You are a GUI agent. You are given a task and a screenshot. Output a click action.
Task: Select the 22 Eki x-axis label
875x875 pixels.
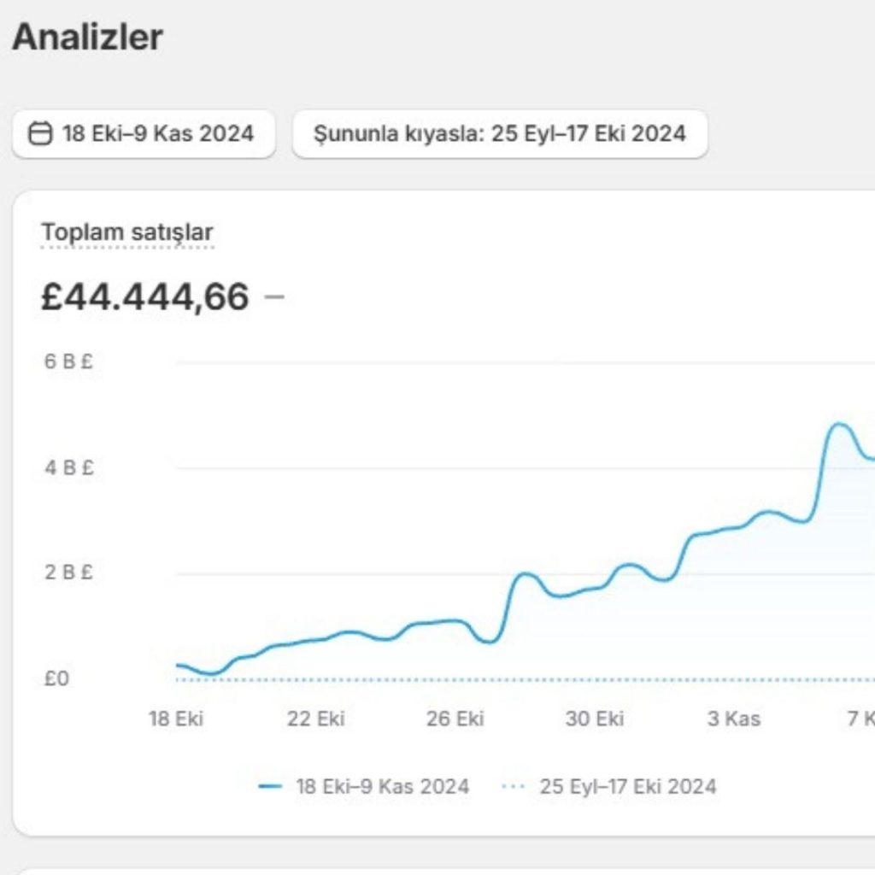tap(316, 719)
